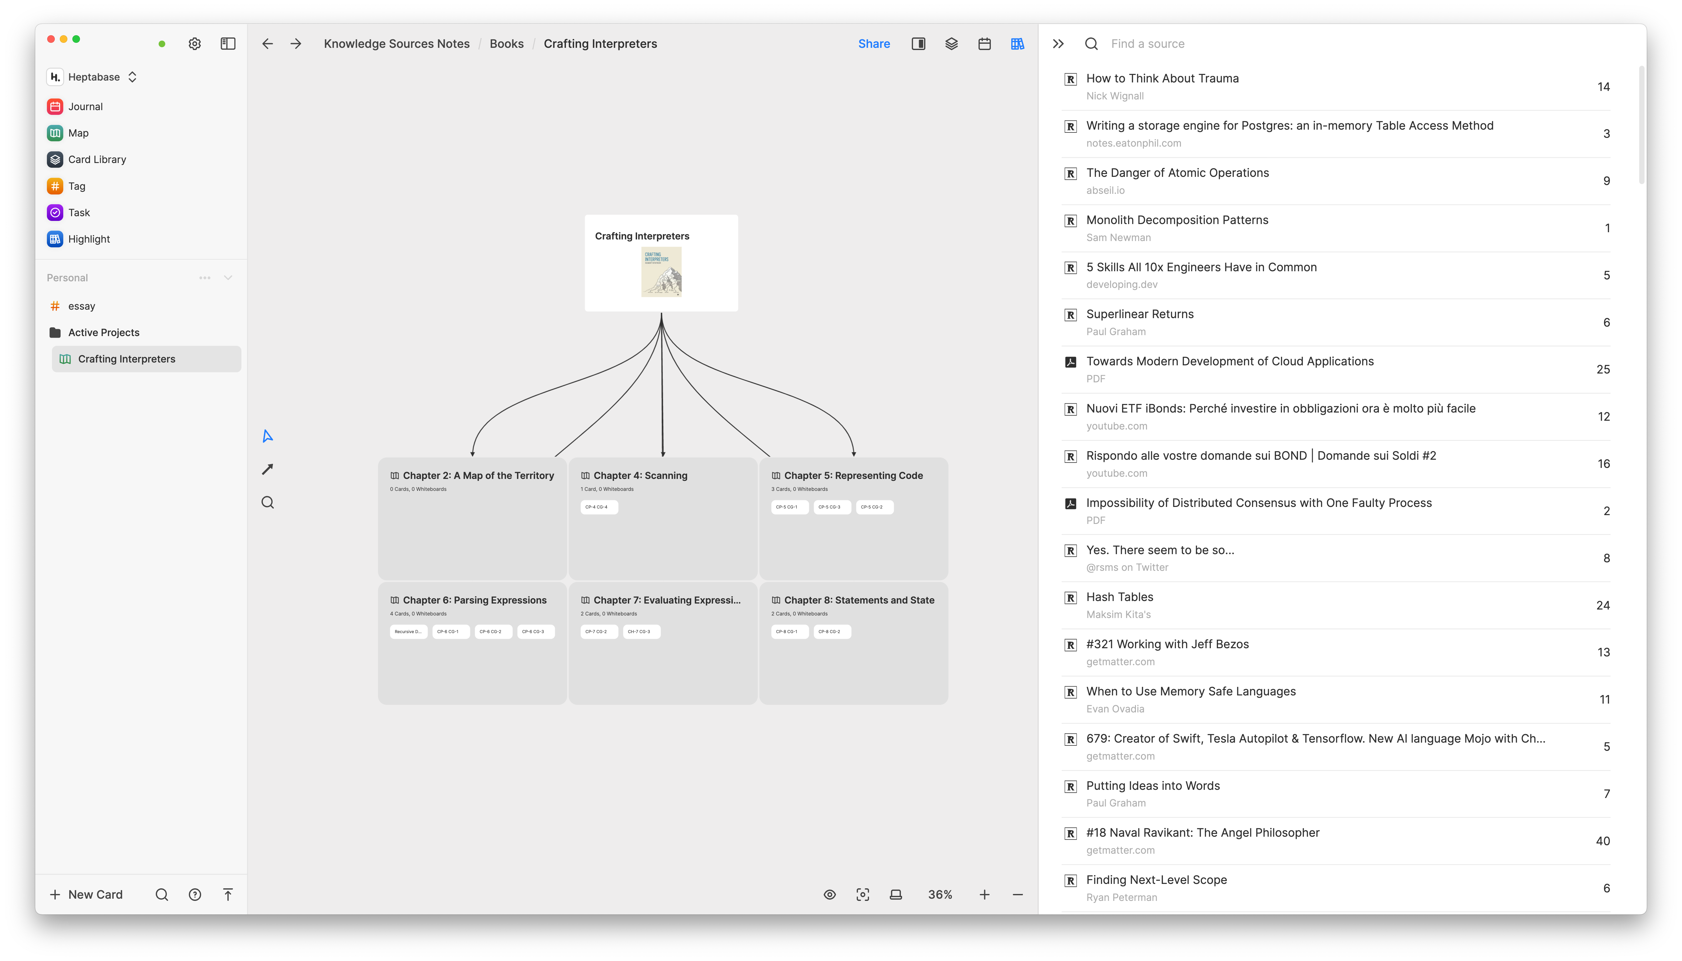Toggle presentation eye mode at bottom bar
The height and width of the screenshot is (961, 1682).
(x=830, y=894)
